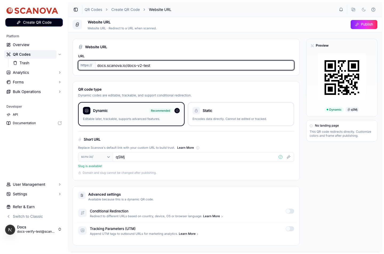Open help question mark icon

(373, 10)
